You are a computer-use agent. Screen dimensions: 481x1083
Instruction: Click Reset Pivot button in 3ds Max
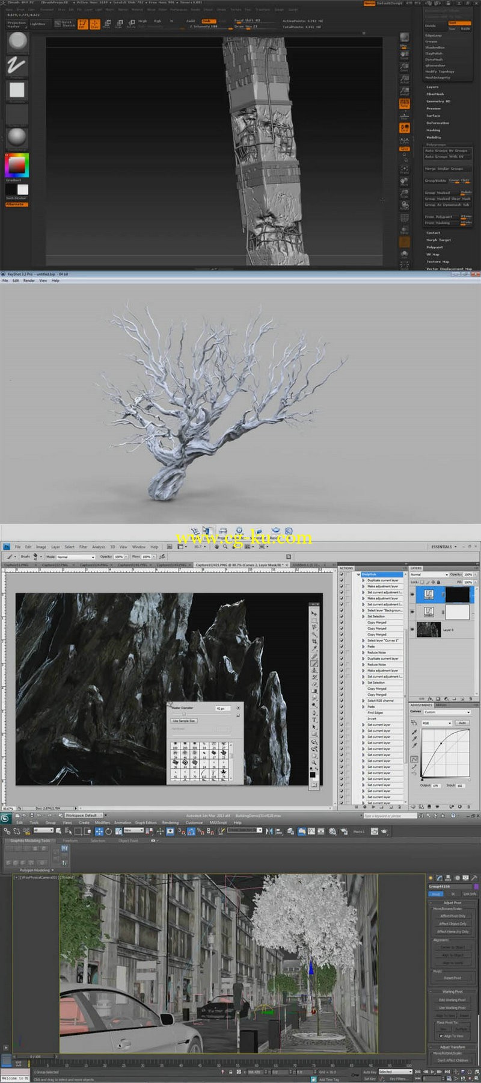tap(453, 978)
